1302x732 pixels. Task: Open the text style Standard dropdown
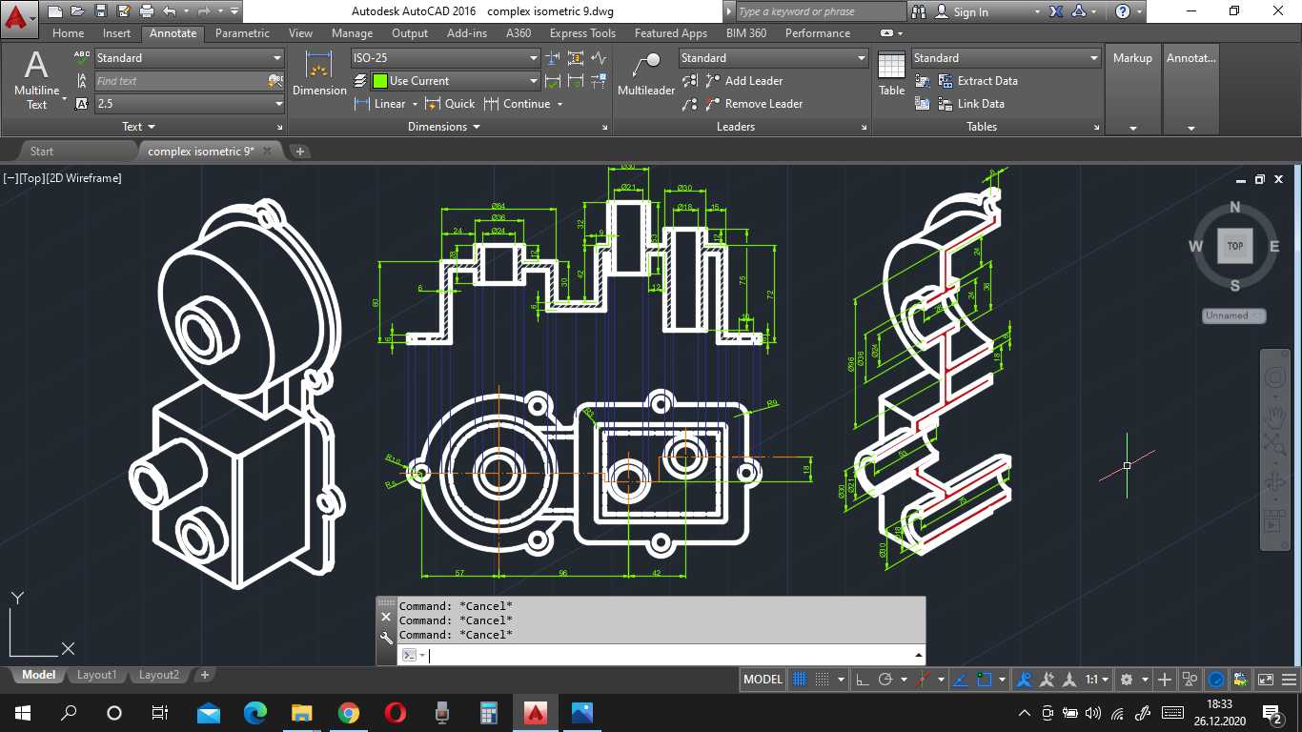[190, 58]
